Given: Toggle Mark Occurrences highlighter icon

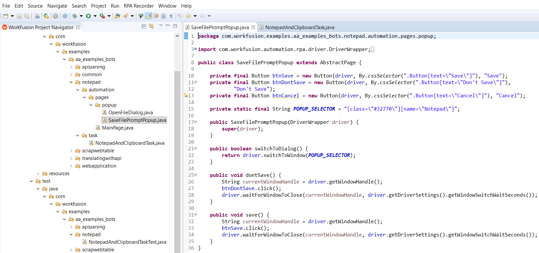Looking at the screenshot, I should (x=149, y=16).
